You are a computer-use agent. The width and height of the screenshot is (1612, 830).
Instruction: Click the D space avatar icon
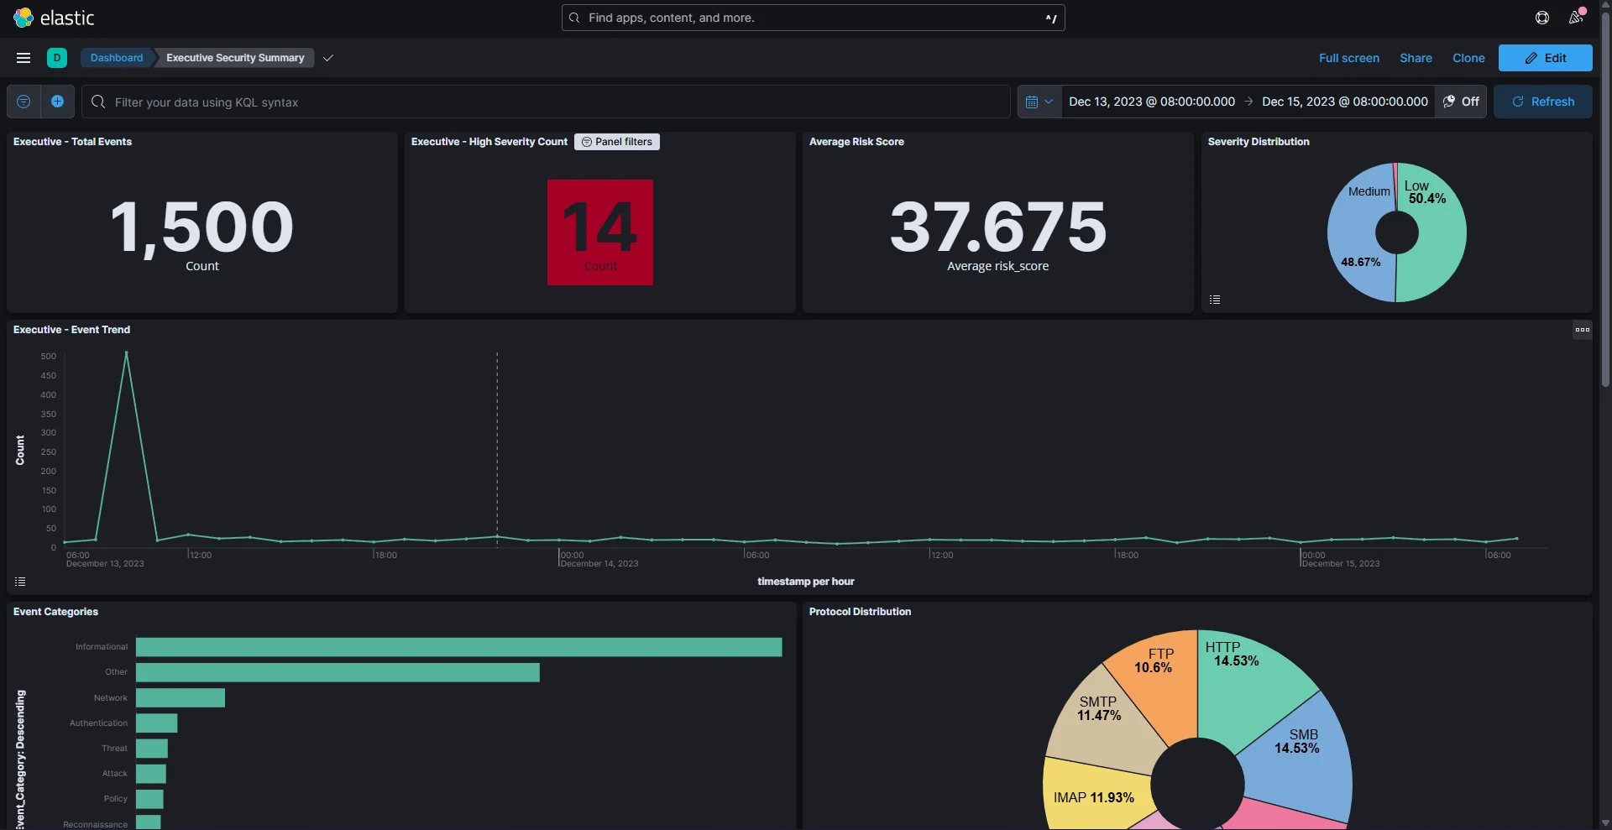pos(57,58)
